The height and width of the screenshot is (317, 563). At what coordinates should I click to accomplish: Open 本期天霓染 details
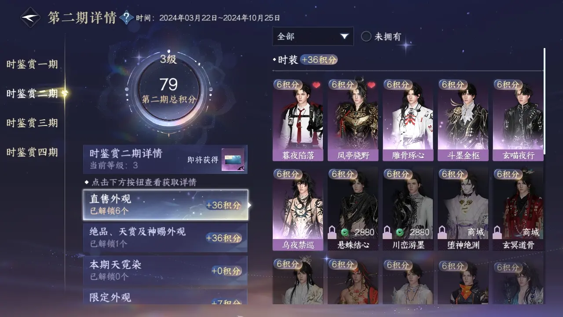point(165,270)
